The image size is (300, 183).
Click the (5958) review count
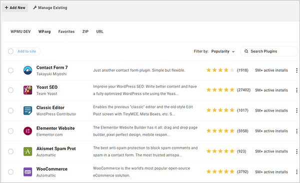242,131
